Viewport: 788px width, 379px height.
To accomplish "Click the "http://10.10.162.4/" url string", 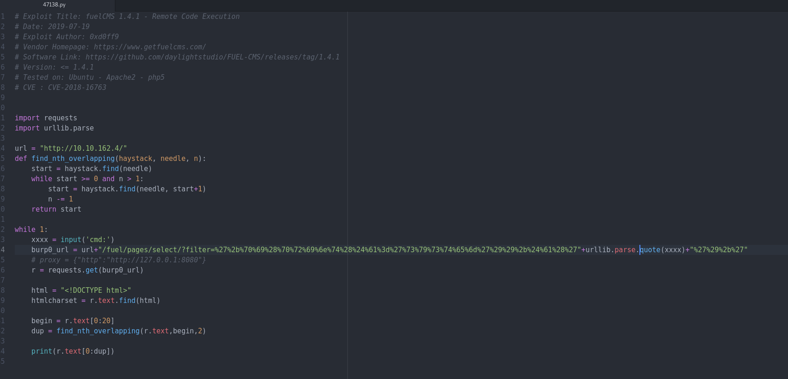I will point(84,148).
